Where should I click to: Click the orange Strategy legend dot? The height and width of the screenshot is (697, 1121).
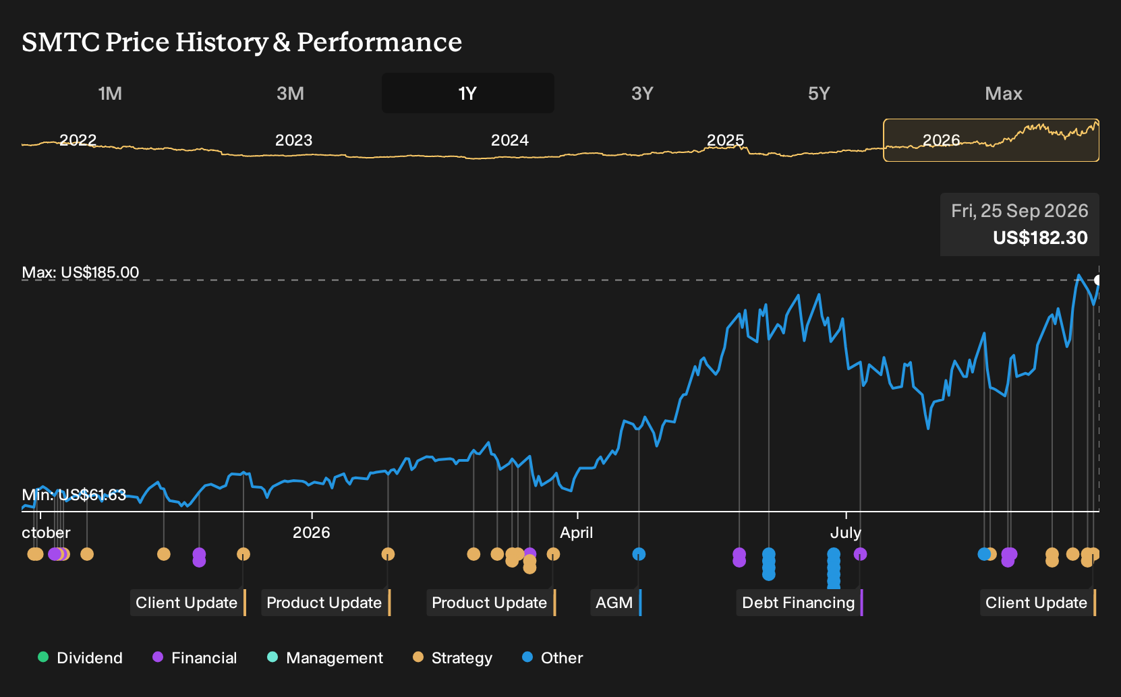[x=418, y=657]
